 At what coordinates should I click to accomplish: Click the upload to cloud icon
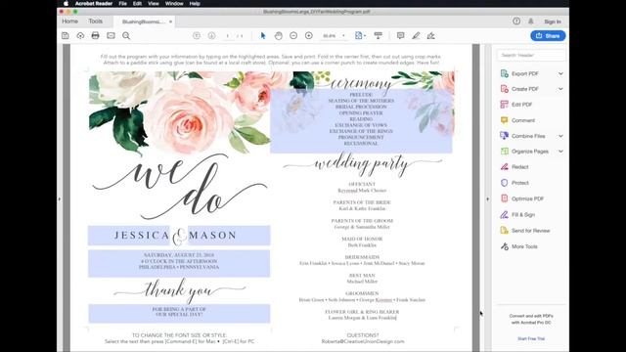[80, 36]
